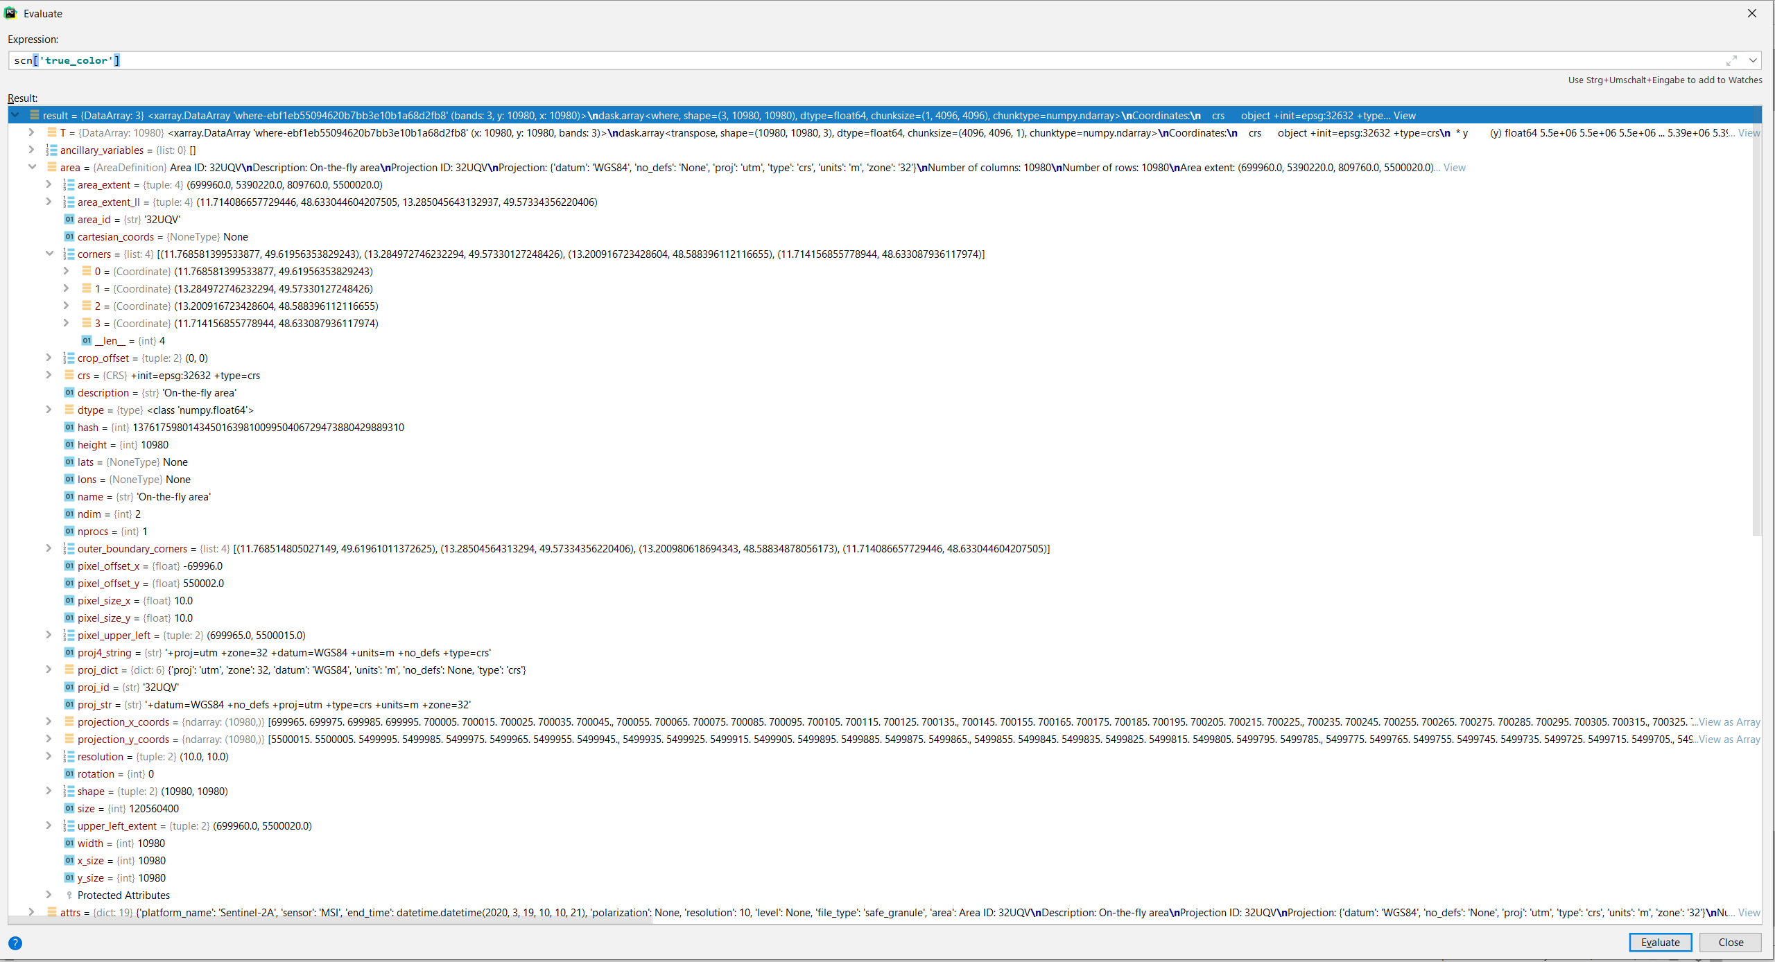Click the proj_dict dictionary icon
The image size is (1775, 962).
[x=69, y=670]
